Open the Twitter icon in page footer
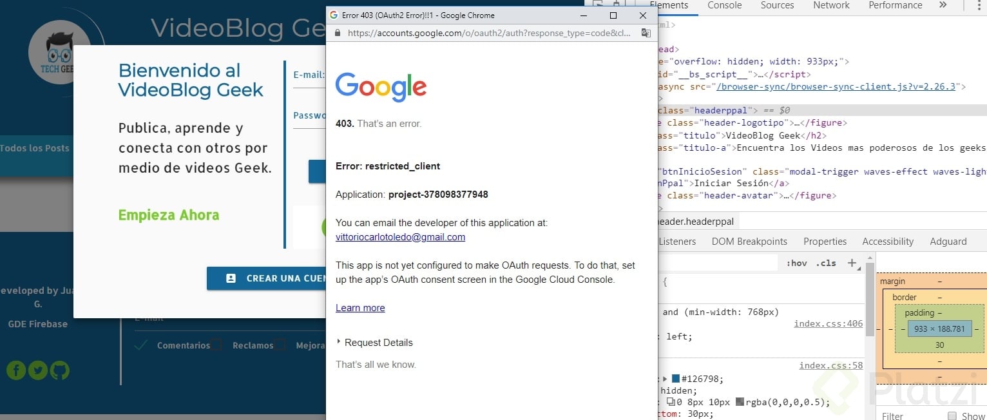The width and height of the screenshot is (987, 420). 37,370
